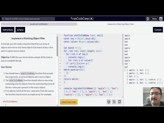Go to JavaScript Certification breadcrumb
164x123 pixels.
click(x=39, y=24)
